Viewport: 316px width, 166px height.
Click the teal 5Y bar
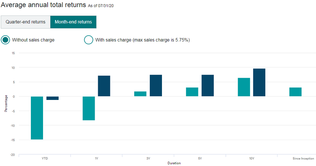(x=192, y=92)
